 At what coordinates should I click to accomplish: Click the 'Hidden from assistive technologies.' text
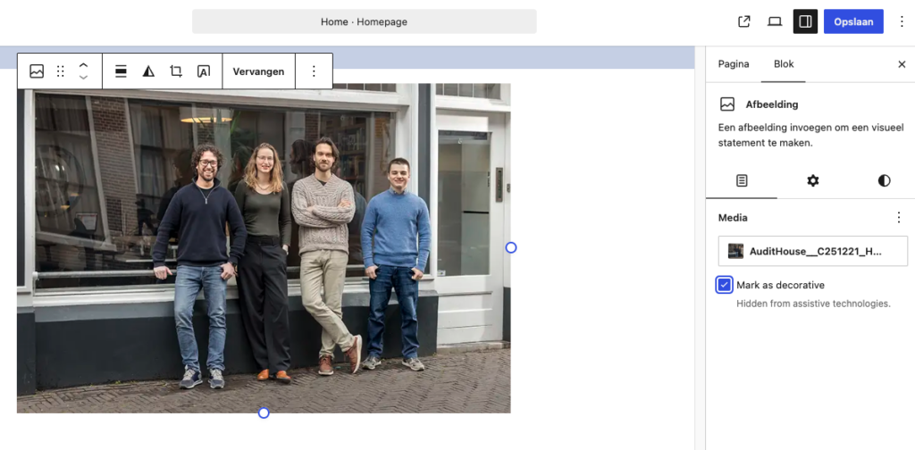tap(813, 303)
